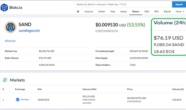
Task: Click the Exchange column header
Action: [x=20, y=89]
